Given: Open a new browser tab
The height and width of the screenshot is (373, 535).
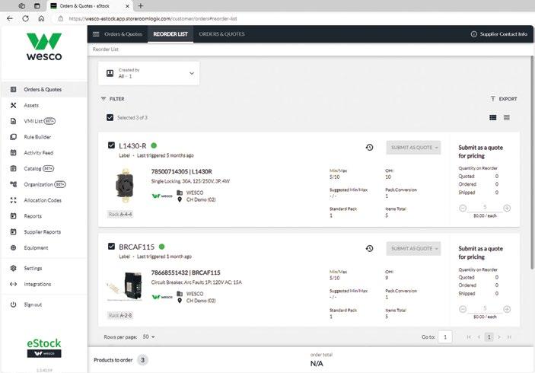Looking at the screenshot, I should [x=141, y=6].
